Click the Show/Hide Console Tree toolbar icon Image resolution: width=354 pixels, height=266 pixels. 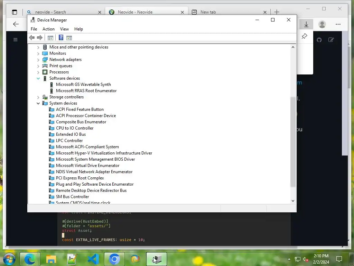[50, 38]
